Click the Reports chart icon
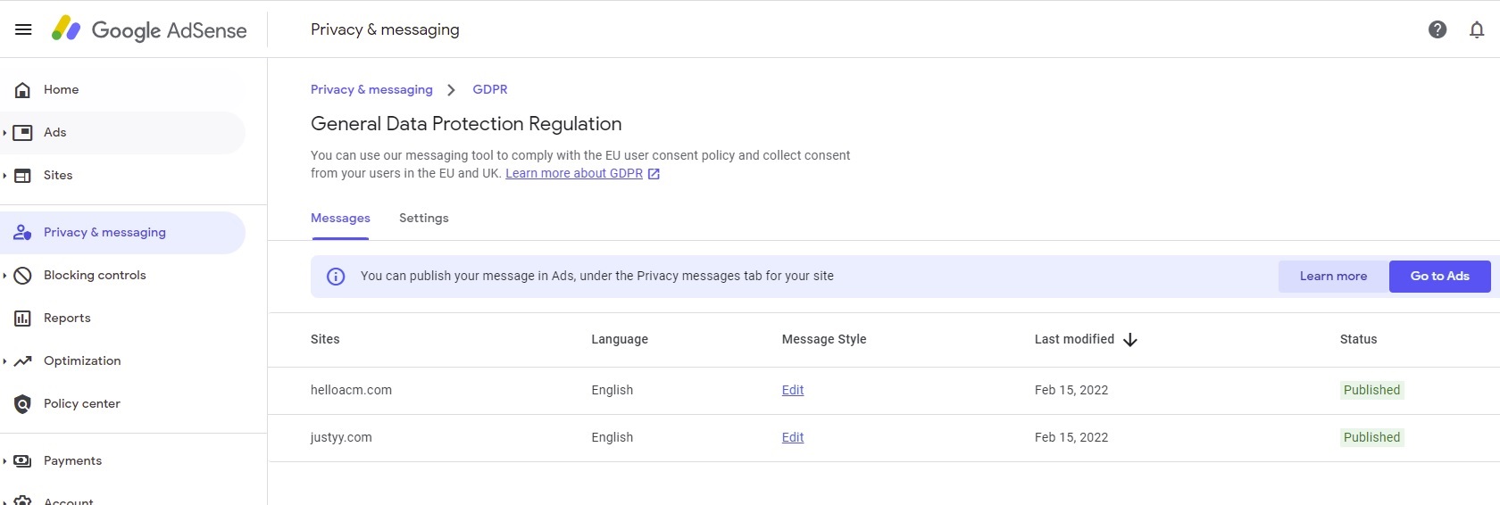The width and height of the screenshot is (1500, 505). point(23,318)
